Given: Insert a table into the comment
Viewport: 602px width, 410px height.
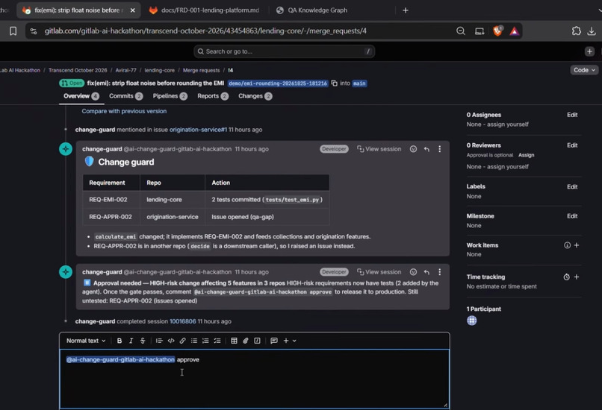Looking at the screenshot, I should [x=234, y=341].
